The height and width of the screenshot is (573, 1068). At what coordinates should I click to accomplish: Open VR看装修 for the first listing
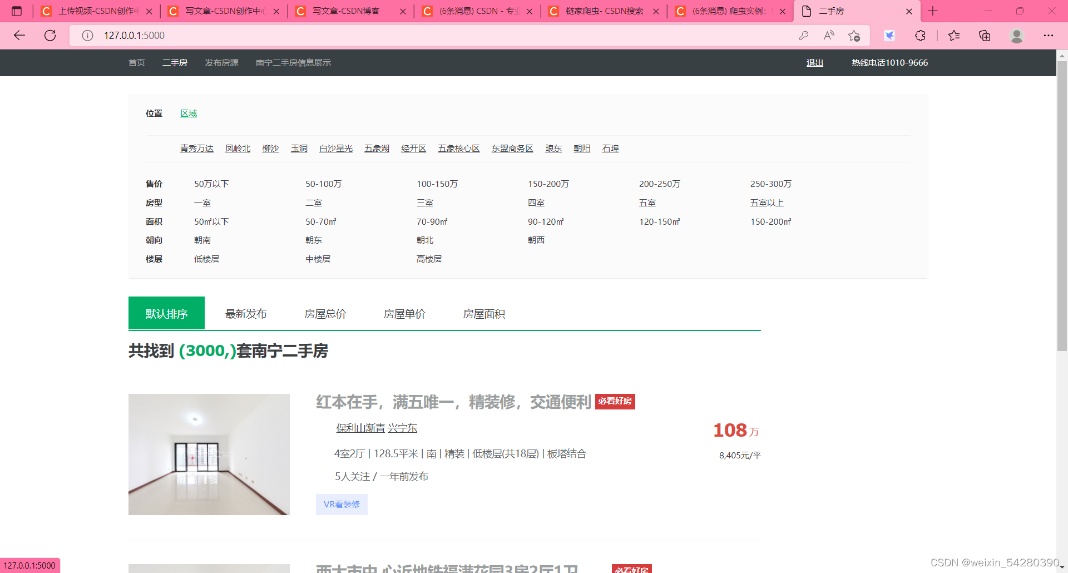click(x=342, y=504)
